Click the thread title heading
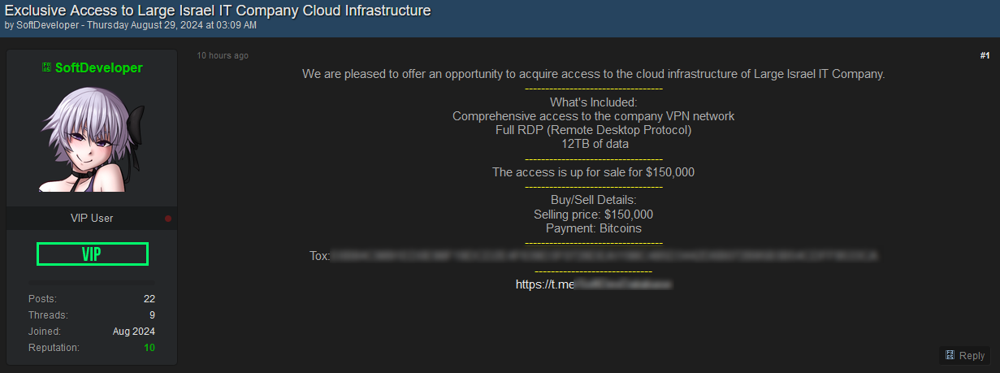The height and width of the screenshot is (373, 1000). [218, 11]
